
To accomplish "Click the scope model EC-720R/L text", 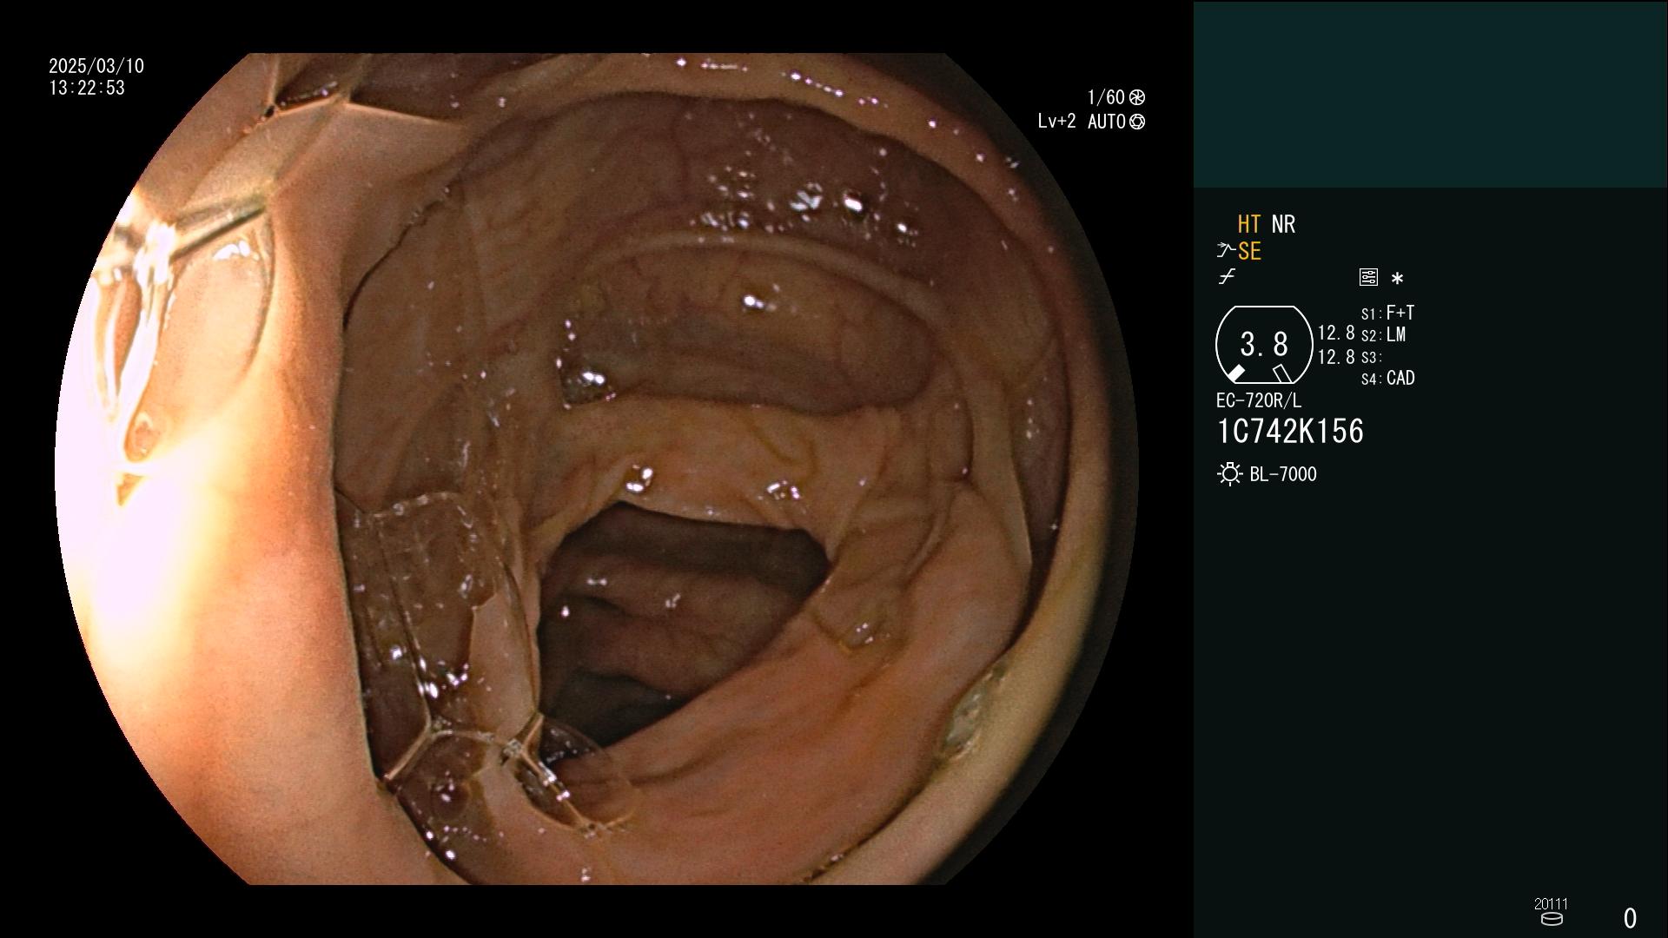I will tap(1259, 400).
